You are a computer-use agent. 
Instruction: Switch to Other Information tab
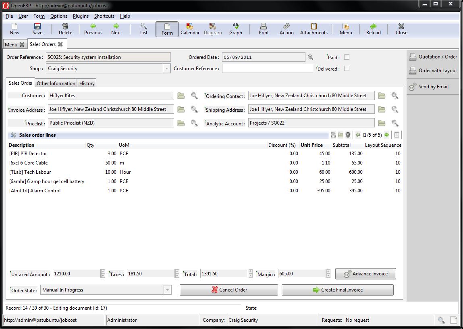tap(56, 83)
